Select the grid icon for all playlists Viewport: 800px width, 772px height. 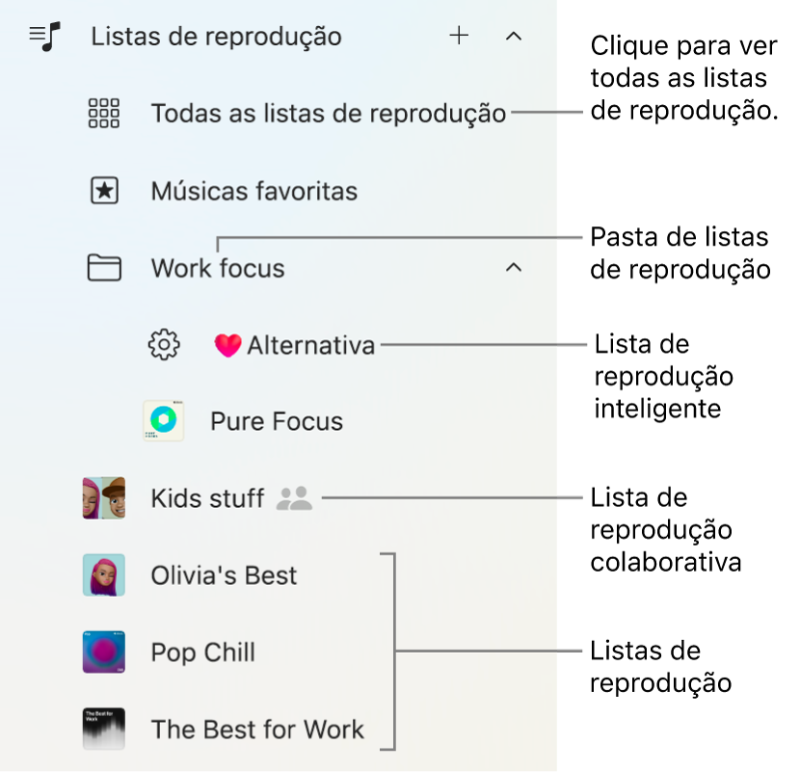[103, 113]
